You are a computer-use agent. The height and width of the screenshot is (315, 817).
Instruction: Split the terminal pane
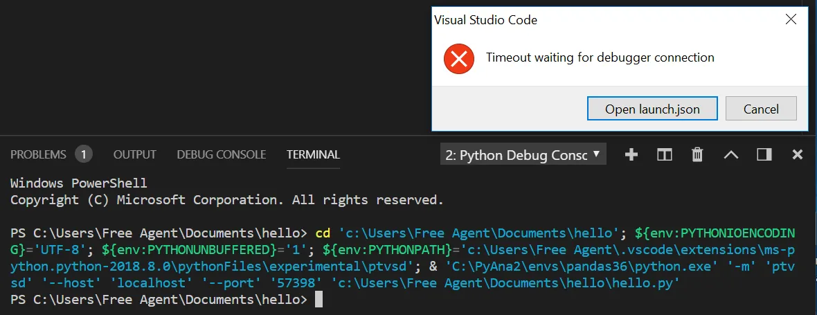[x=665, y=154]
